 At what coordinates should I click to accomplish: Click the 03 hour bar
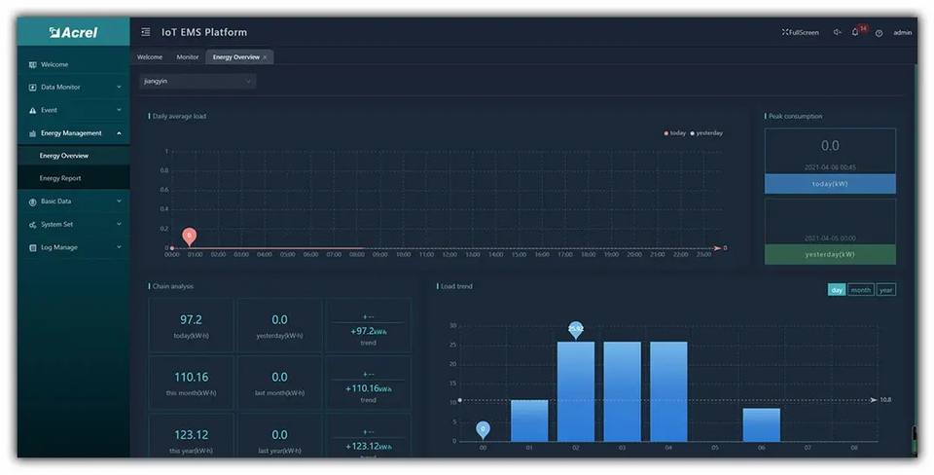623,391
